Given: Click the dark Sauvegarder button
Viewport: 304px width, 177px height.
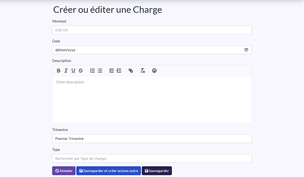Looking at the screenshot, I should click(x=157, y=171).
